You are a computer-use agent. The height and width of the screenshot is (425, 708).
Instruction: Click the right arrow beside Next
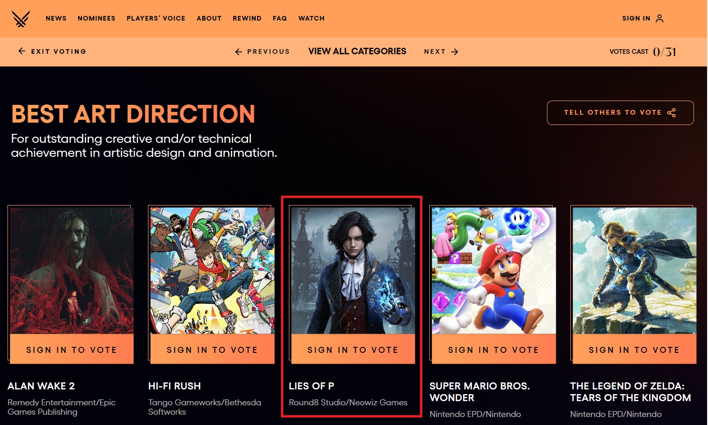454,51
